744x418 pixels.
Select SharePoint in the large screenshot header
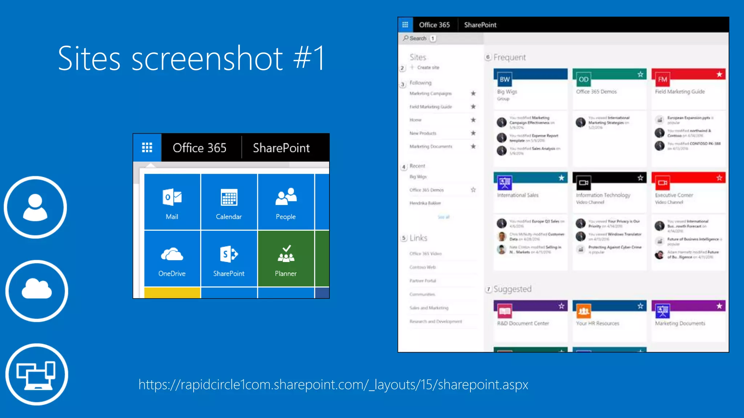[480, 25]
